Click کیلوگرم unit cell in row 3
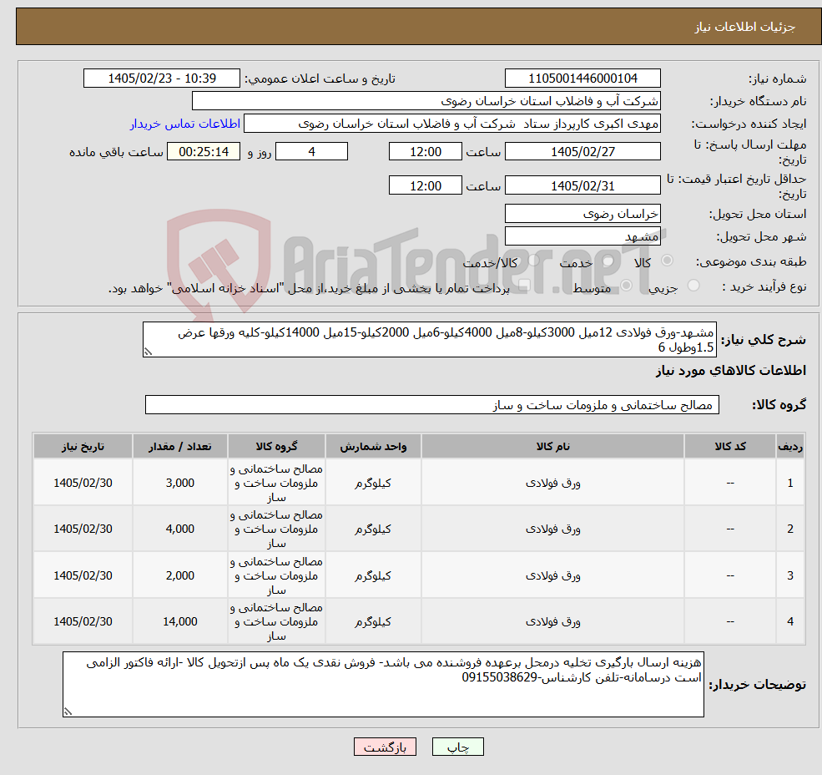This screenshot has height=775, width=822. (373, 575)
